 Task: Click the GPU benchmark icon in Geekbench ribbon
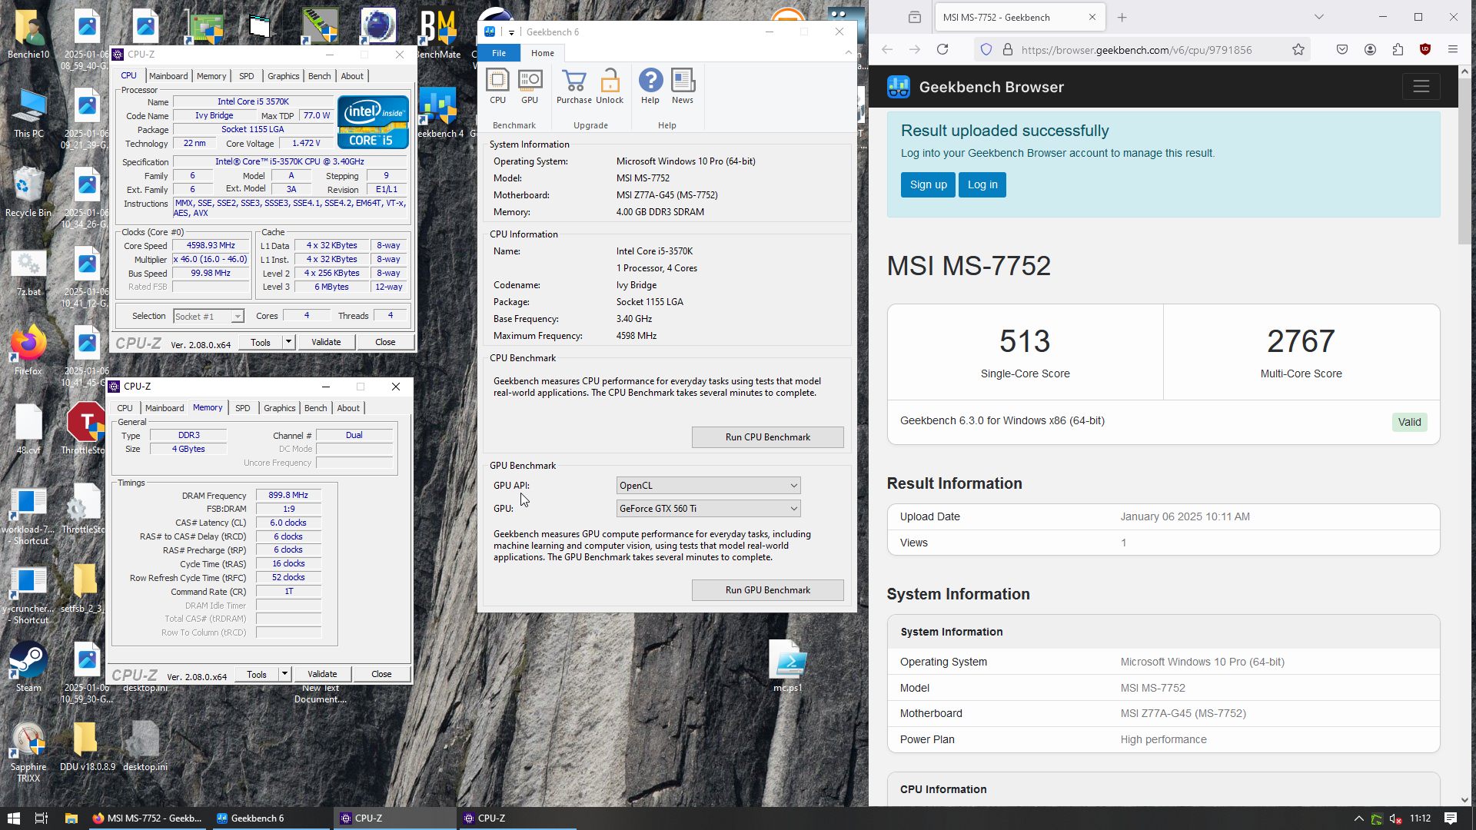point(530,87)
